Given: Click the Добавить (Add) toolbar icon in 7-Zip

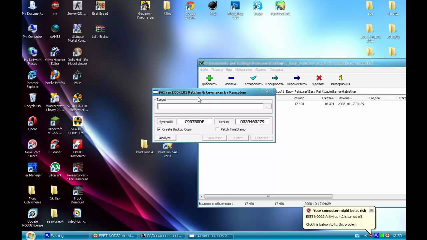Looking at the screenshot, I should [209, 78].
